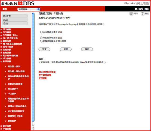Click arrow icon beside 戶口顯示
This screenshot has width=151, height=131.
pyautogui.click(x=6, y=94)
